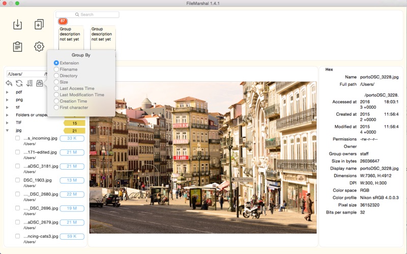407x254 pixels.
Task: Click the 19 M size badge
Action: (x=72, y=208)
